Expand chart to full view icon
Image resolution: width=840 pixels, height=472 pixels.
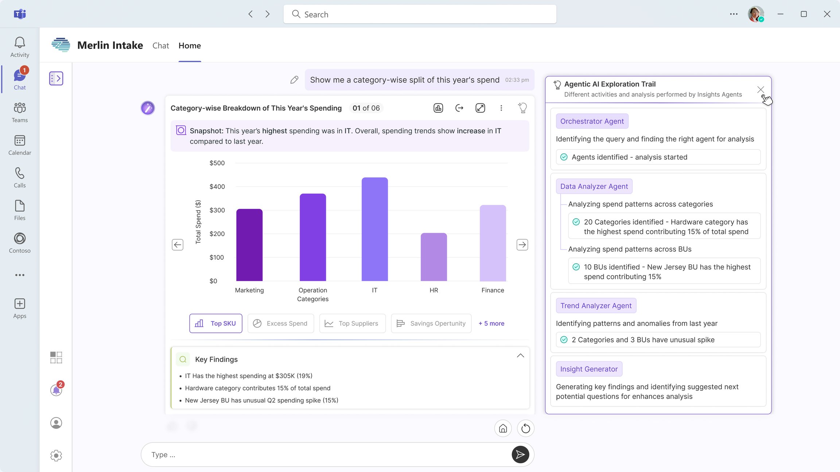(480, 108)
